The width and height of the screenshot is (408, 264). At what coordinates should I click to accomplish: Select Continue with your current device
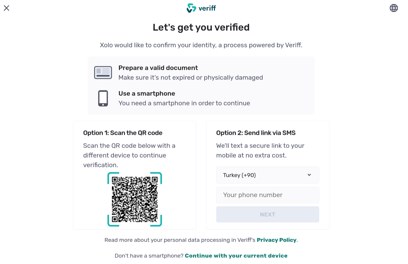236,256
